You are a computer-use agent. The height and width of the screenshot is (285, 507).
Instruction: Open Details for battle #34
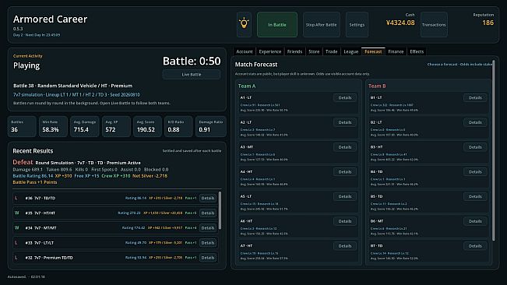click(208, 228)
